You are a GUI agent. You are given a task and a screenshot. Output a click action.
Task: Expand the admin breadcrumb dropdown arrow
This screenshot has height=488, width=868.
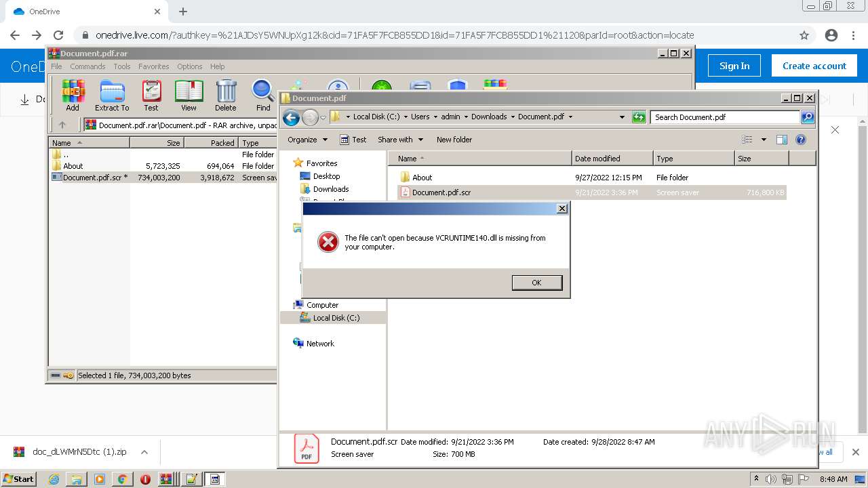[465, 117]
